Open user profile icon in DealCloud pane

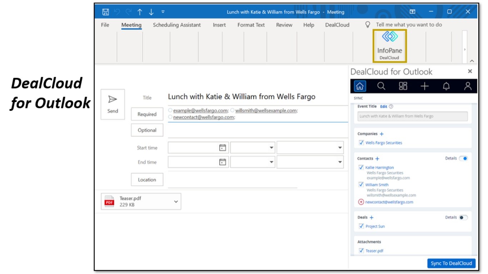point(468,86)
